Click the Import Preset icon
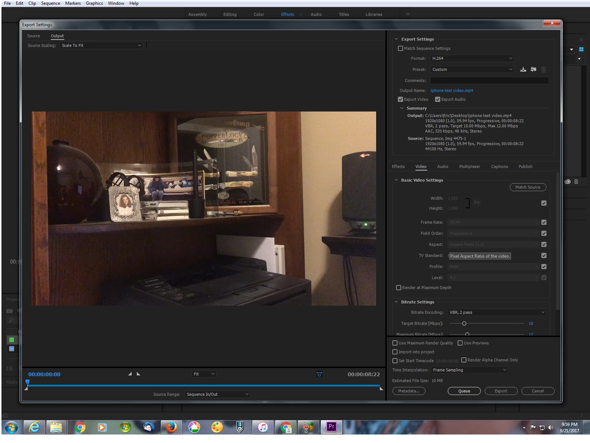This screenshot has width=590, height=443. 533,69
